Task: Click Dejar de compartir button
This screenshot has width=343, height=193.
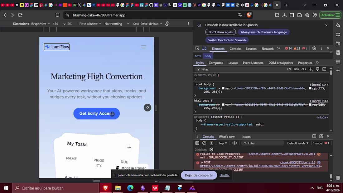Action: pos(199,175)
